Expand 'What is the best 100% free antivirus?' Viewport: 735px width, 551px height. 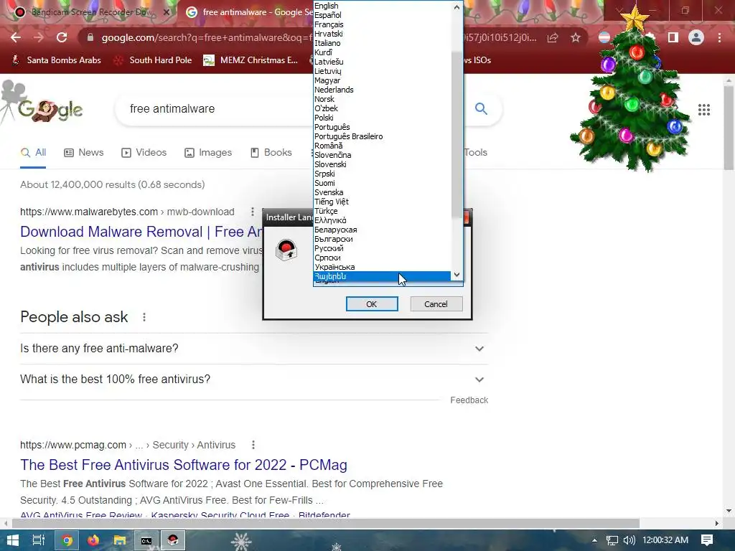253,379
